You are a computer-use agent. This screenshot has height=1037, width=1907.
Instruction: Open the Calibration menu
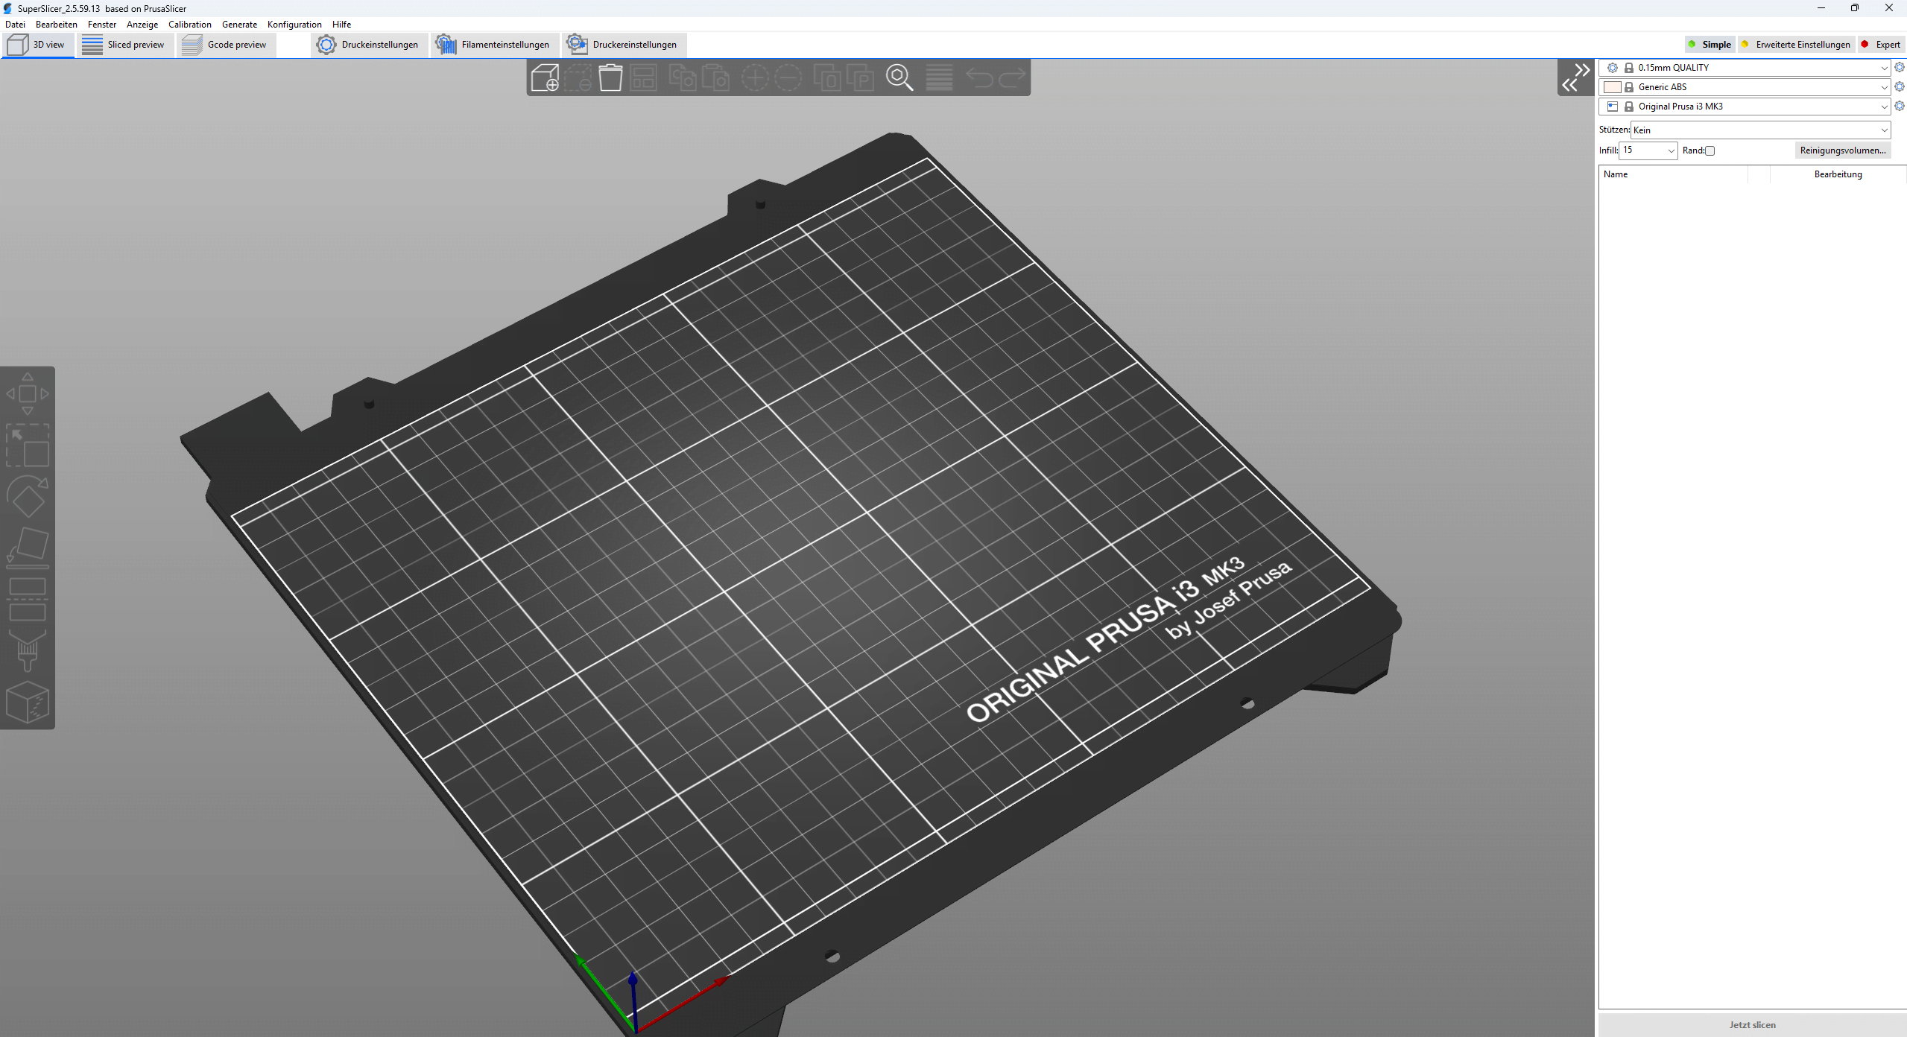(x=189, y=25)
